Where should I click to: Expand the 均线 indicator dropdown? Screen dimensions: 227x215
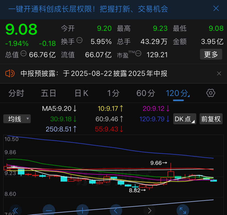[17, 119]
